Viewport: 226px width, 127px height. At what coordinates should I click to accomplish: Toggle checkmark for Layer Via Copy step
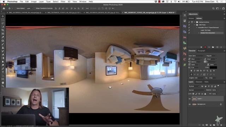[189, 30]
